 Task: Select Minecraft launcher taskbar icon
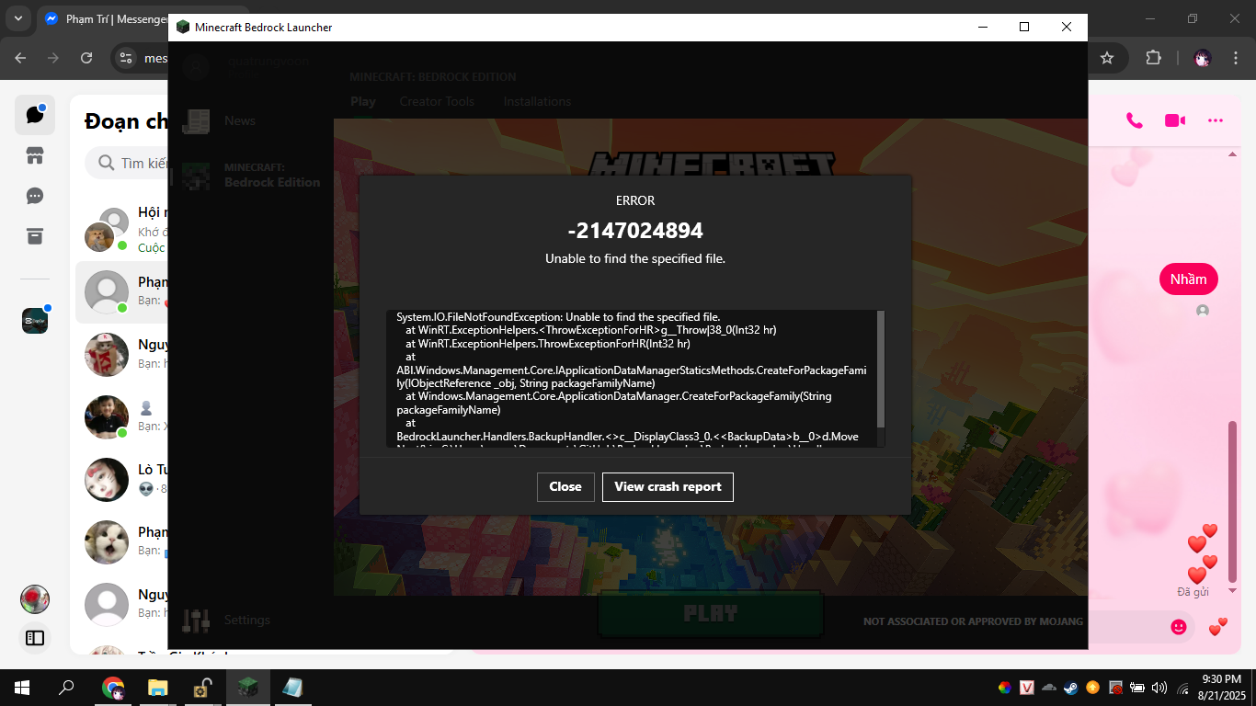(248, 688)
